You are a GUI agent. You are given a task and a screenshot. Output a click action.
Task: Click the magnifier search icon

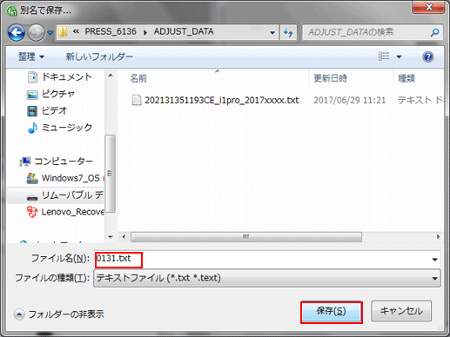click(434, 32)
